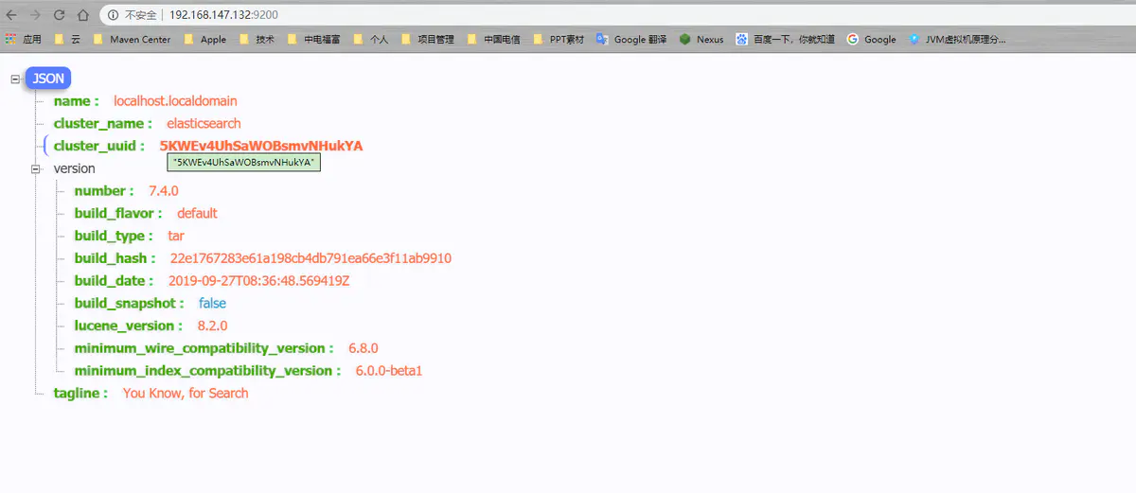Click the build_date value 2019-09-27T08:36:48

click(x=259, y=281)
